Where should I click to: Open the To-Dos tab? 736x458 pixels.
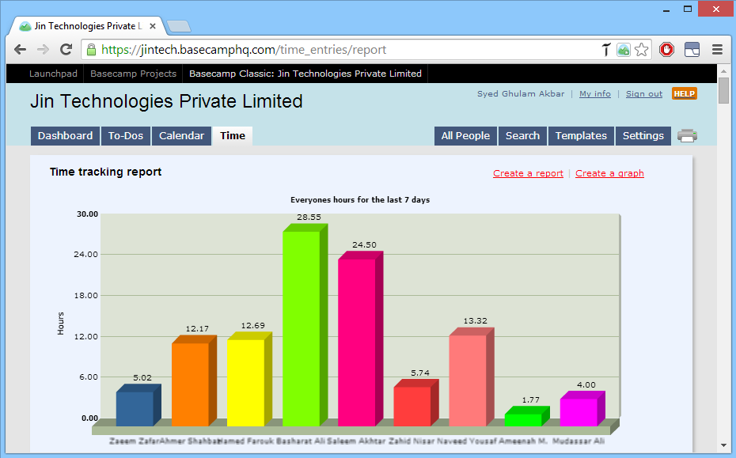(126, 136)
